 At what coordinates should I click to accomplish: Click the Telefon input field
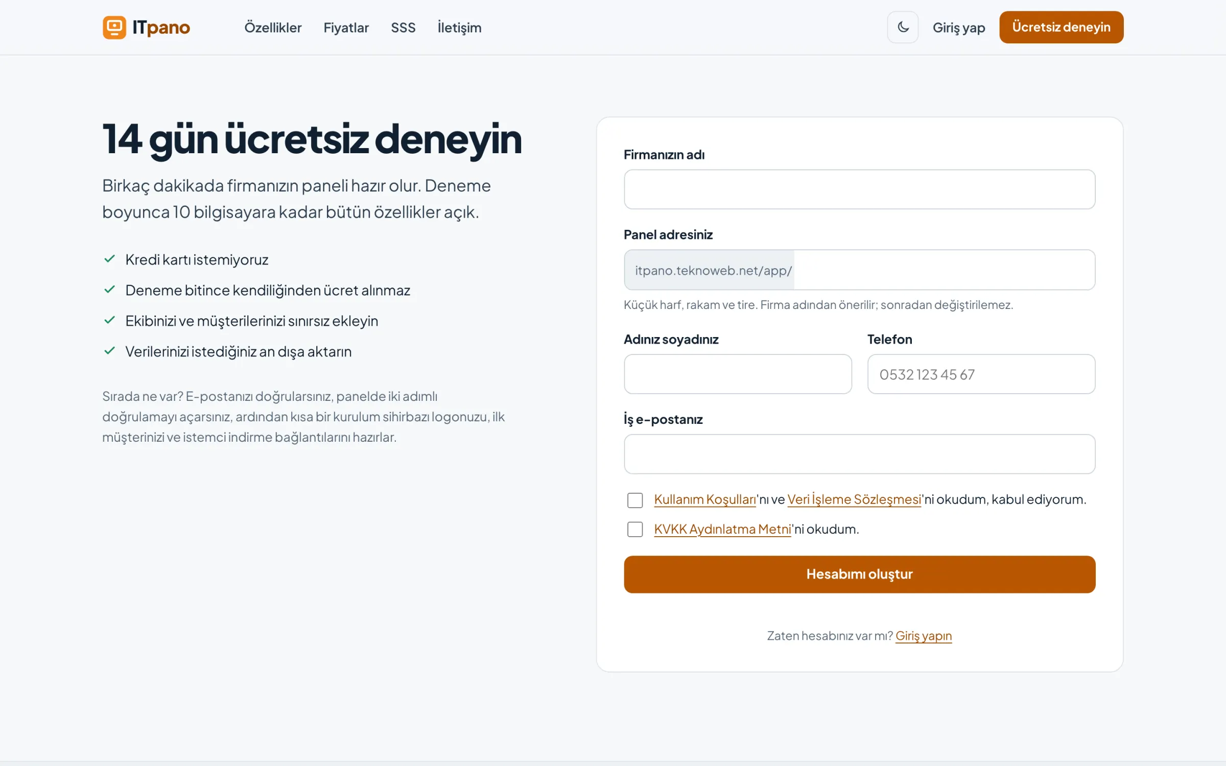[981, 374]
